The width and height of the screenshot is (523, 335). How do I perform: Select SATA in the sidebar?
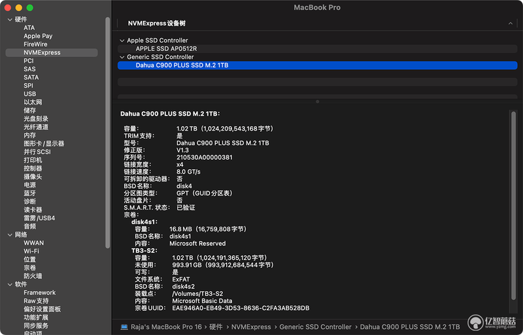(31, 77)
